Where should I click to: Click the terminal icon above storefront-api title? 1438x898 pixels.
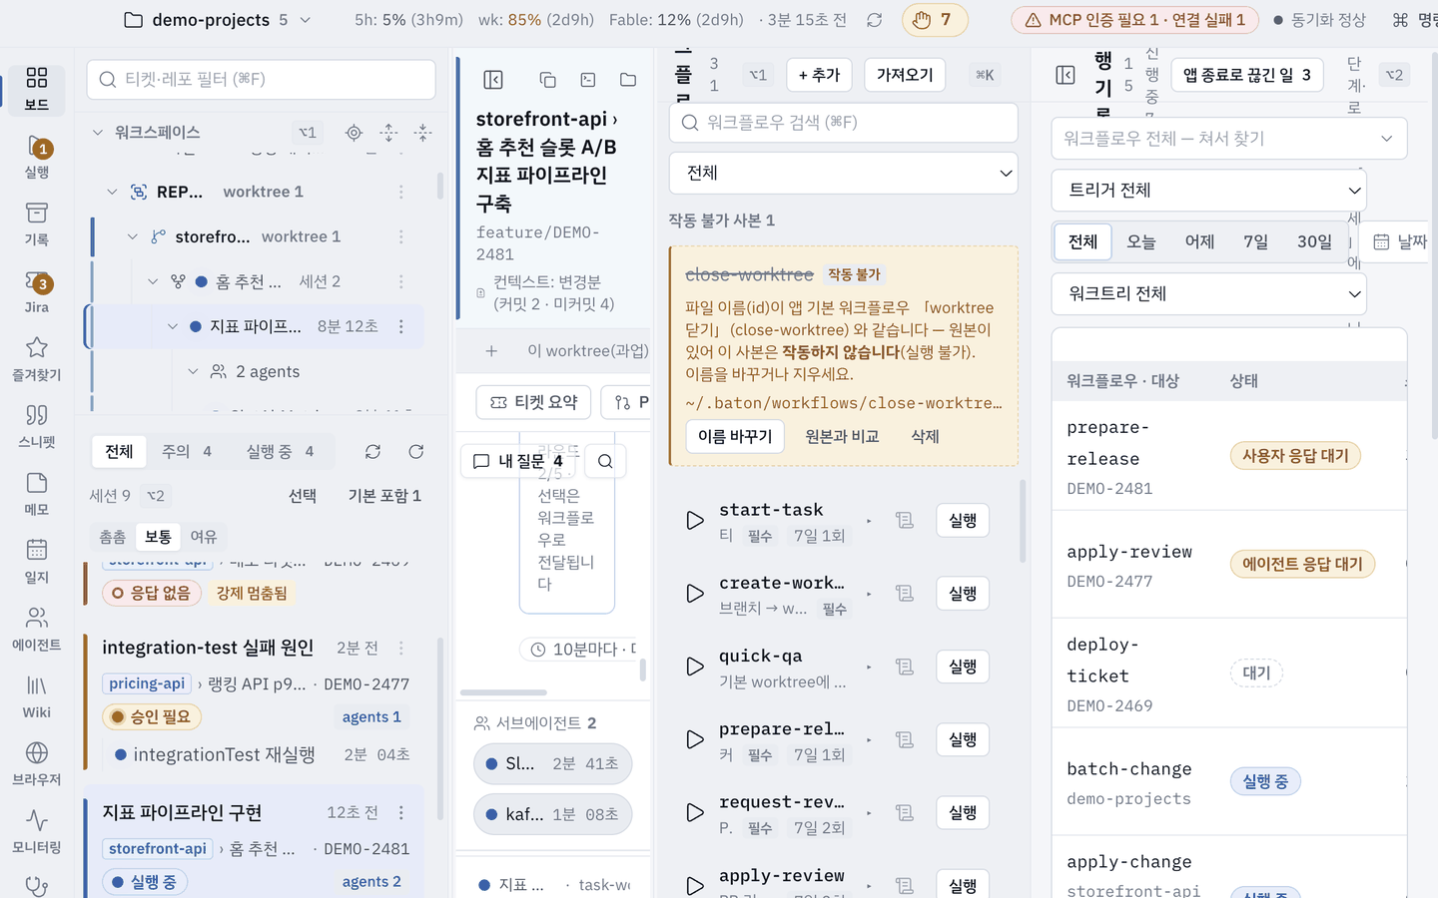[x=588, y=80]
